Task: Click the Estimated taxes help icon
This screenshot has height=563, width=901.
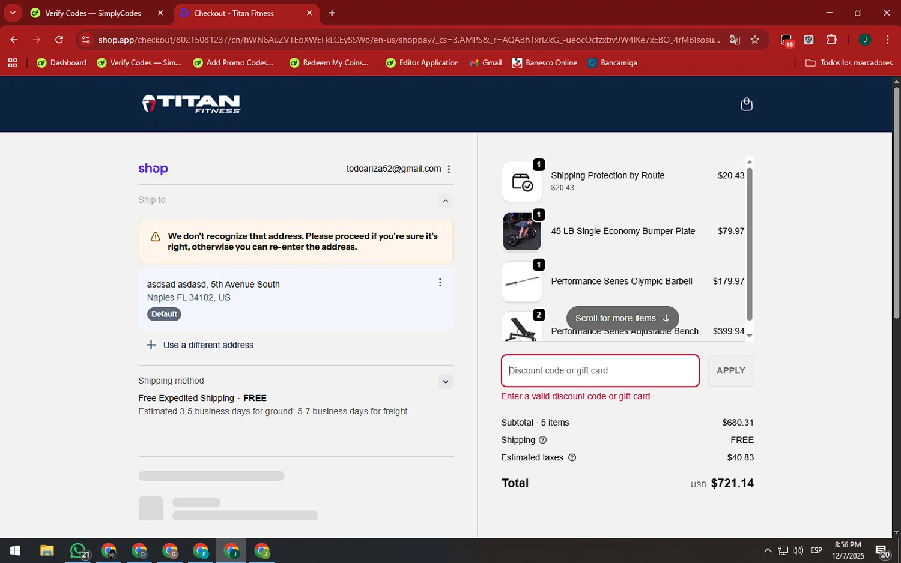Action: [572, 457]
